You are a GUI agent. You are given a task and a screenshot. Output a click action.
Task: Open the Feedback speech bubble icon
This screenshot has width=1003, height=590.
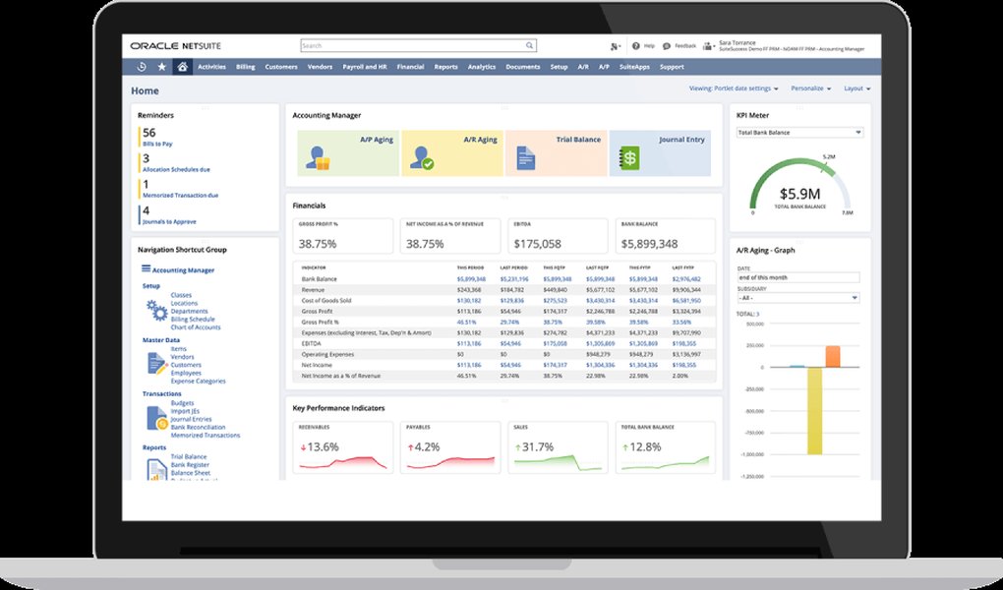pyautogui.click(x=667, y=46)
